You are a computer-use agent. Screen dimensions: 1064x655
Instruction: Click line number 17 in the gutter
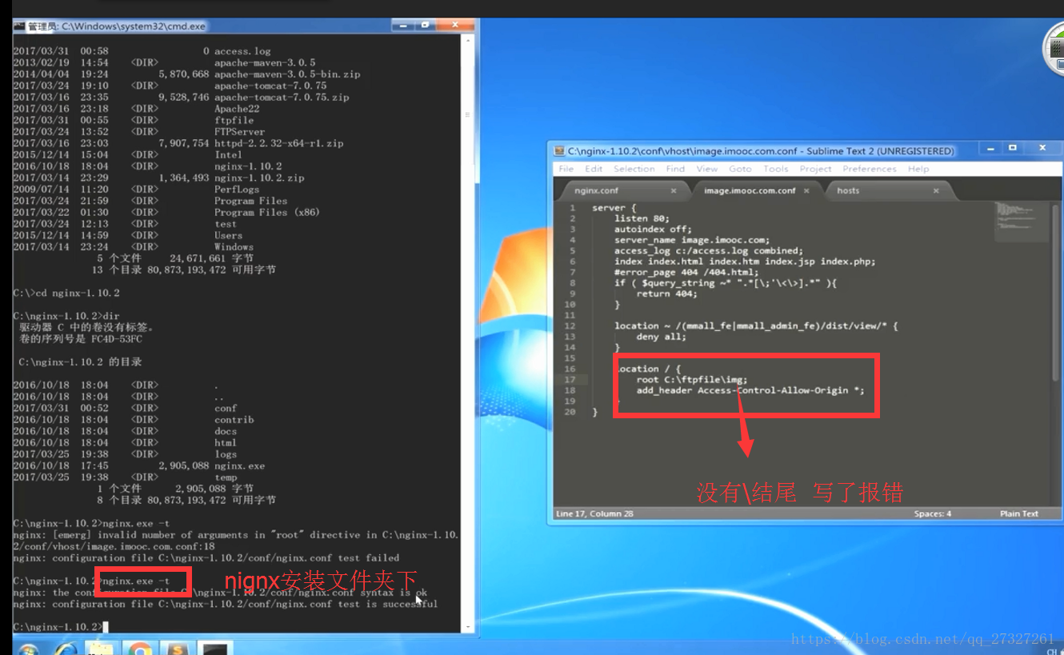tap(570, 380)
